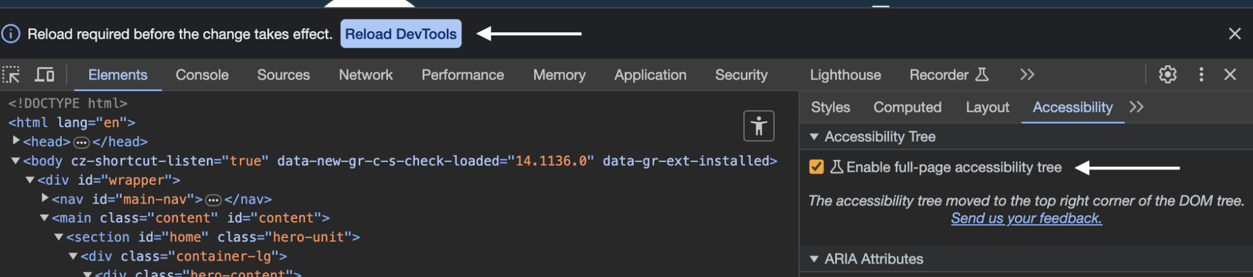Expand the head element node
The image size is (1253, 277).
17,141
